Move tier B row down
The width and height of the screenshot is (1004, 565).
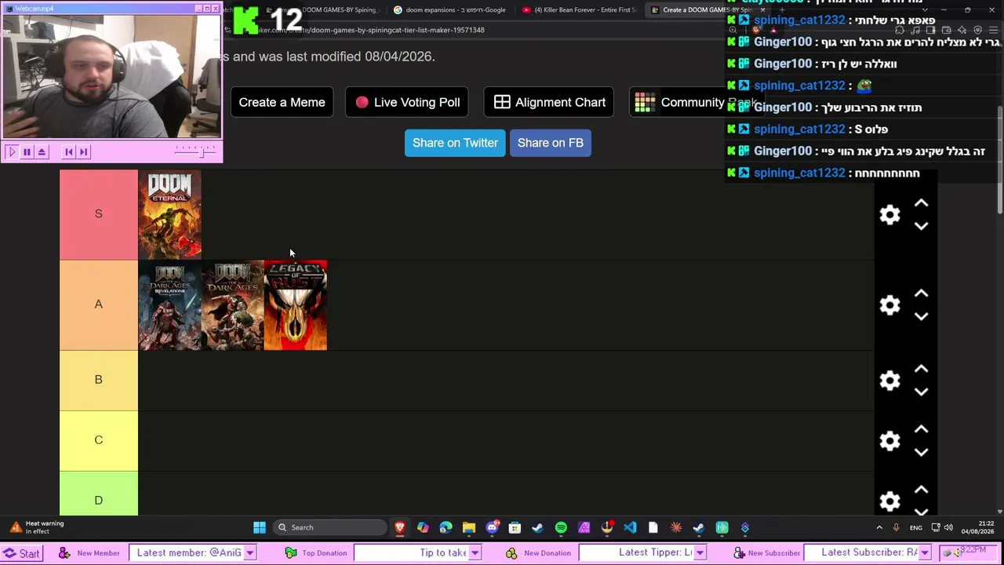pos(922,392)
